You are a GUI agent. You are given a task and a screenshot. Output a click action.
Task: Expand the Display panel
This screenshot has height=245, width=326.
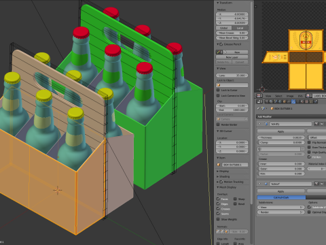223,171
